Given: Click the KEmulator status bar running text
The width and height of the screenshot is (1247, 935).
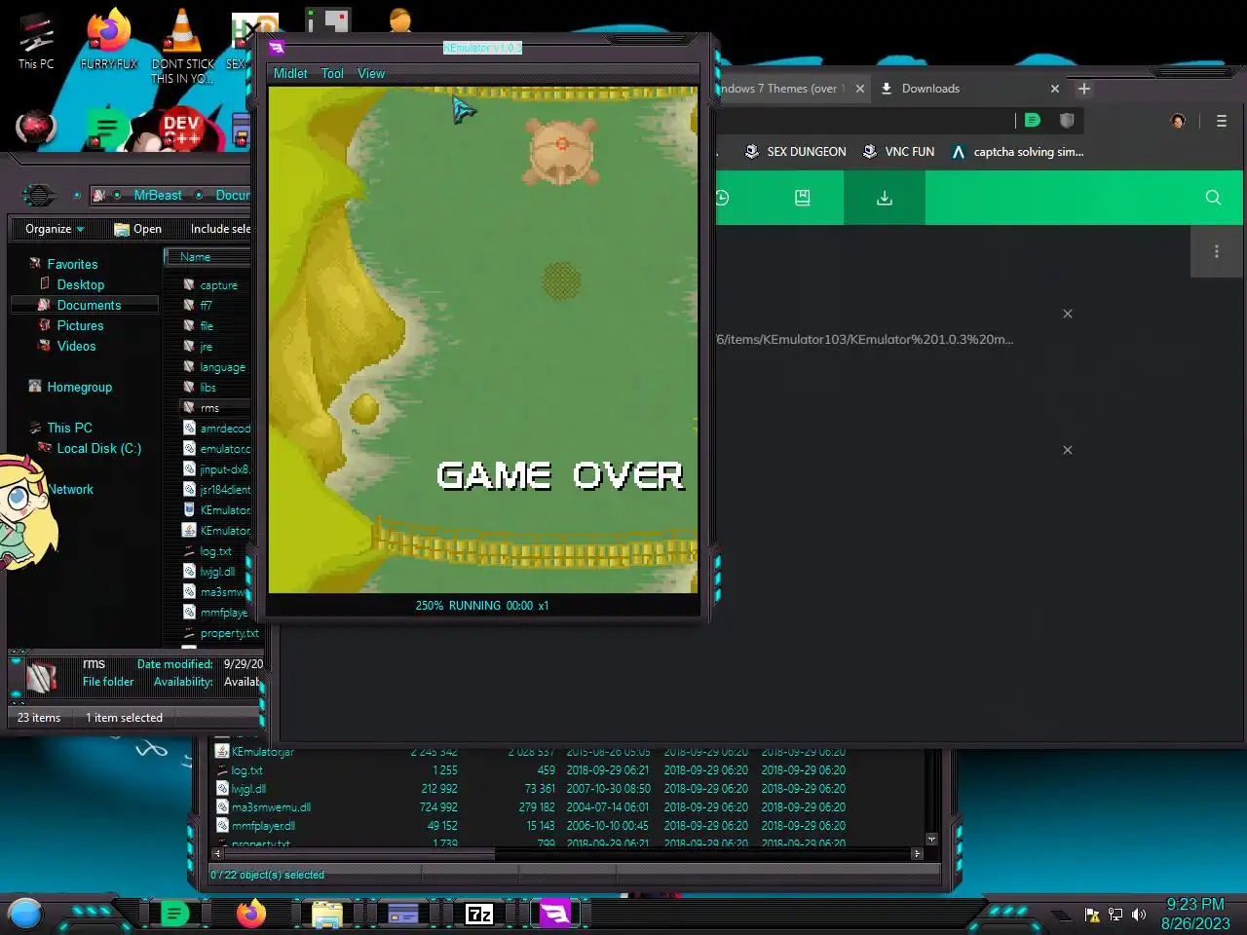Looking at the screenshot, I should tap(482, 605).
